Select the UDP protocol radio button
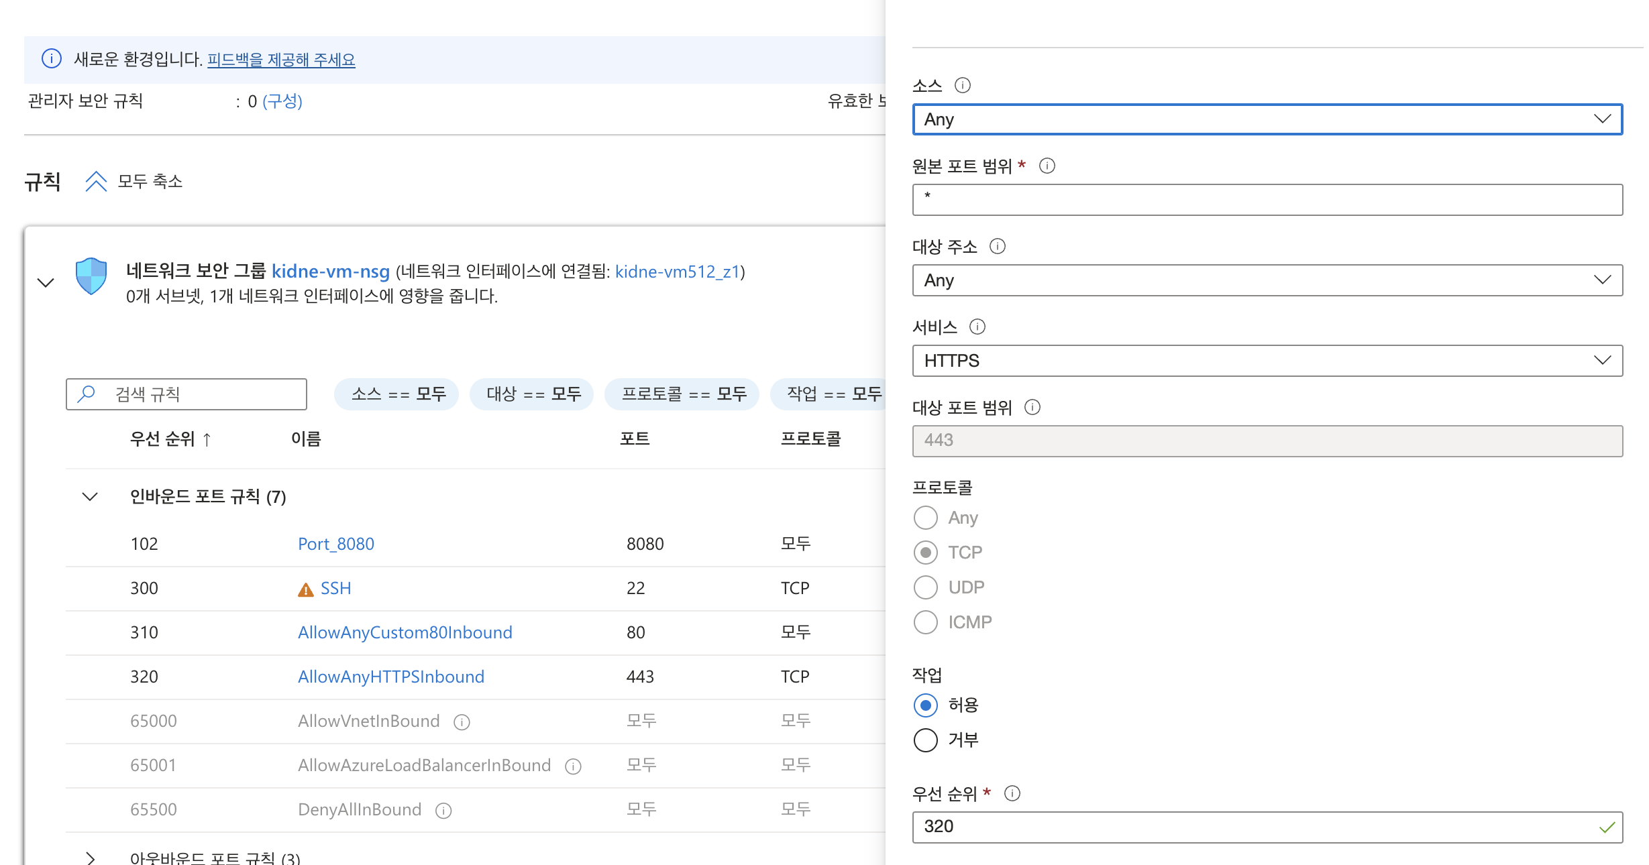Viewport: 1649px width, 865px height. coord(925,587)
